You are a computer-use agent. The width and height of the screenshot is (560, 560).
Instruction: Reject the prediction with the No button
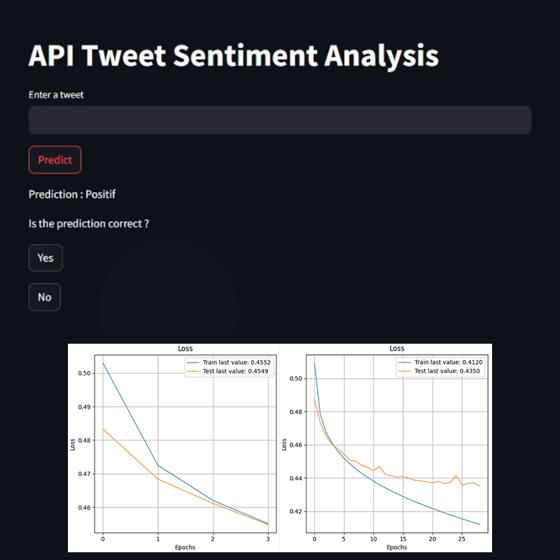[x=45, y=297]
